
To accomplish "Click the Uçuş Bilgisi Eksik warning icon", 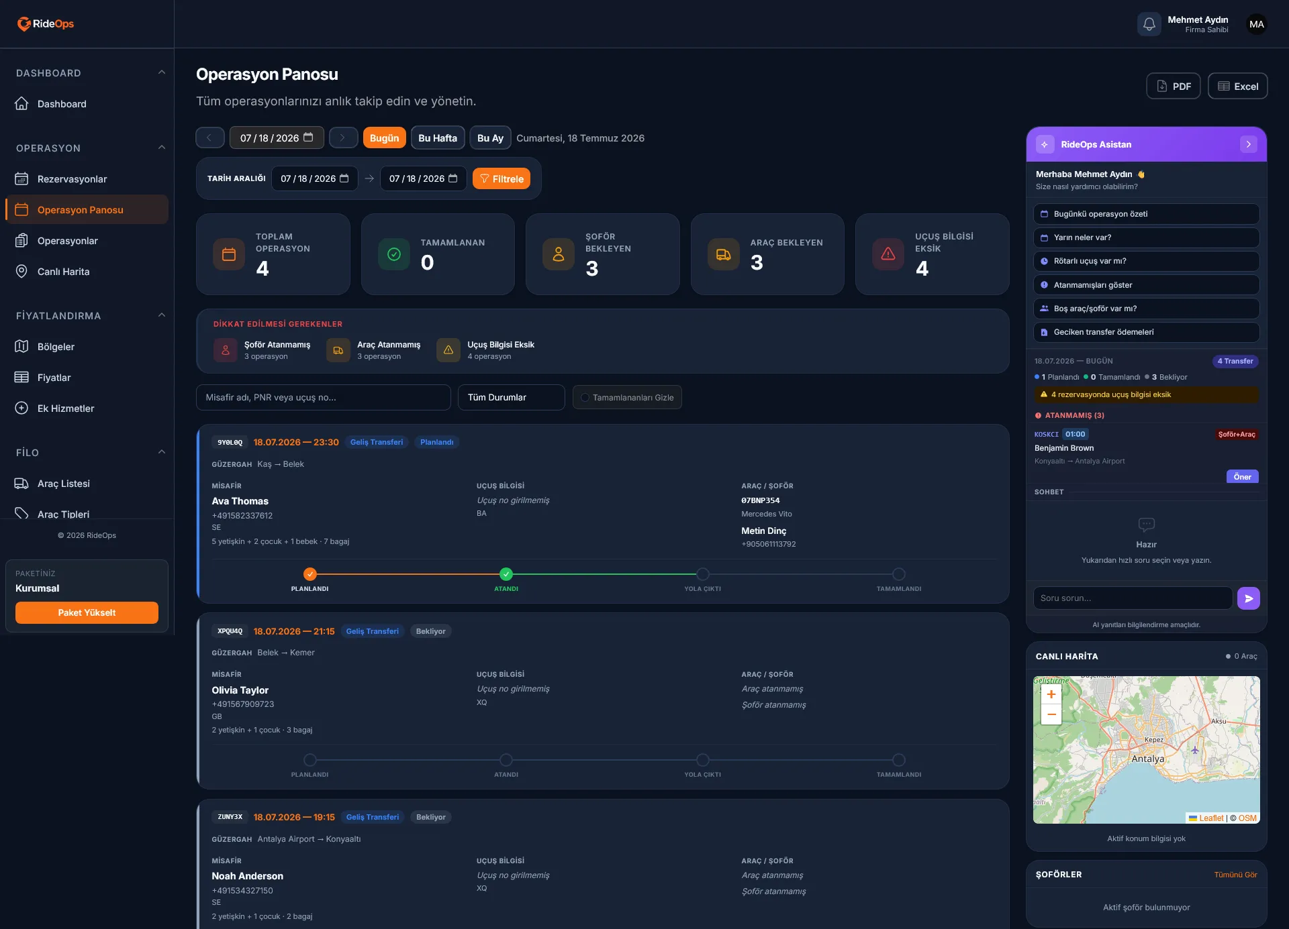I will point(888,254).
